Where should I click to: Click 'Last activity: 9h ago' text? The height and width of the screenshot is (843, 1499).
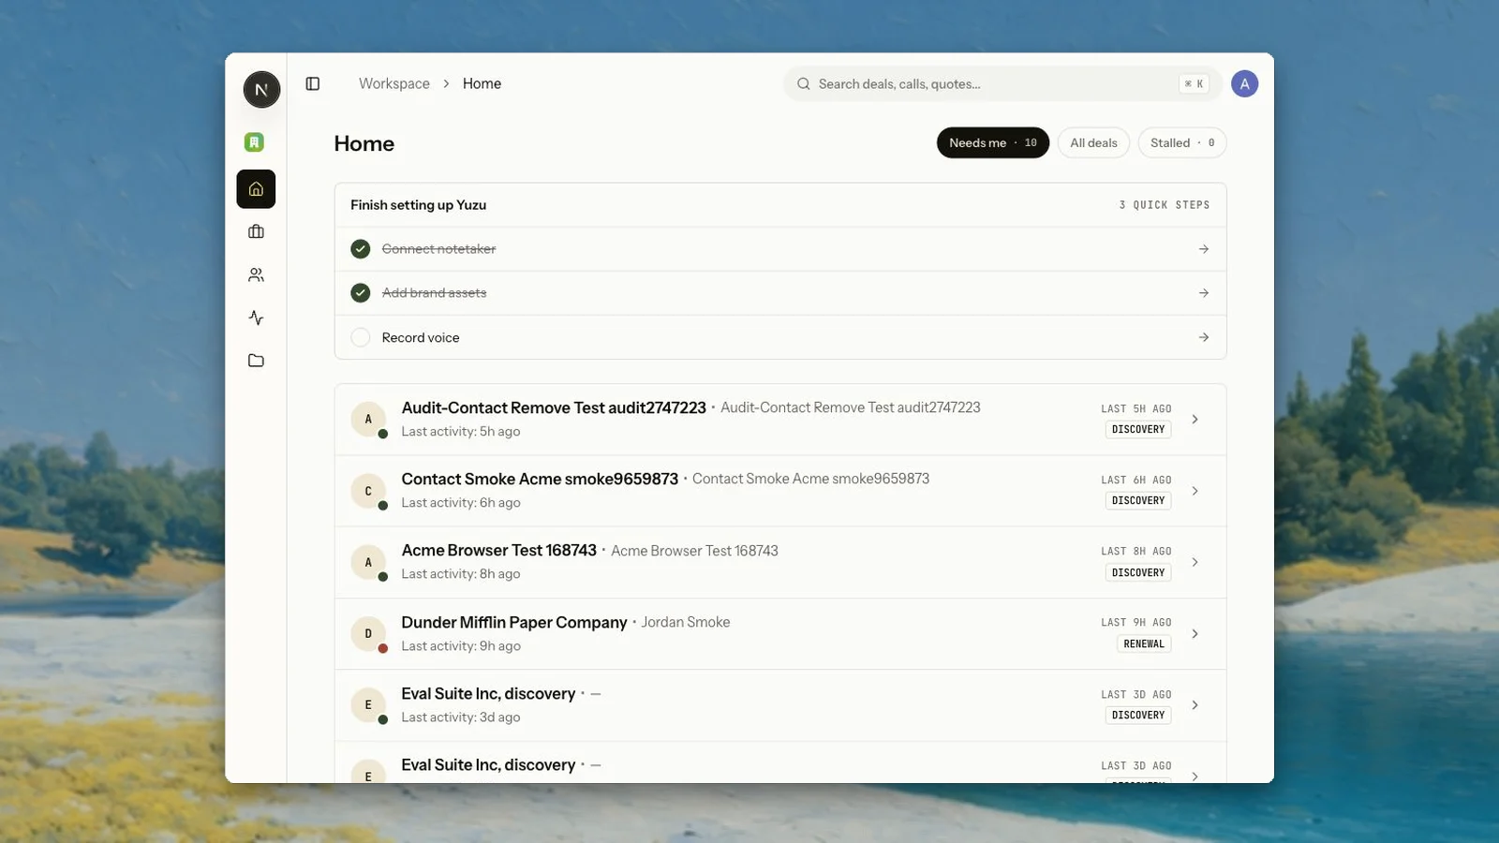pyautogui.click(x=461, y=646)
